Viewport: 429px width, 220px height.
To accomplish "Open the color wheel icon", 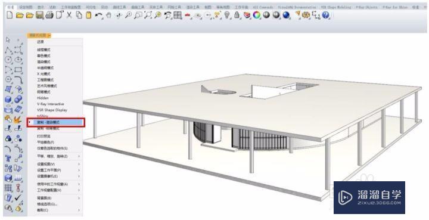I will (x=257, y=15).
